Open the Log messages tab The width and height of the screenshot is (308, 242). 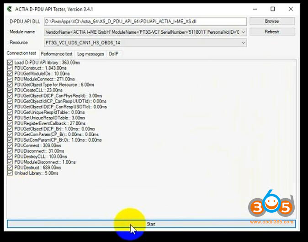90,53
